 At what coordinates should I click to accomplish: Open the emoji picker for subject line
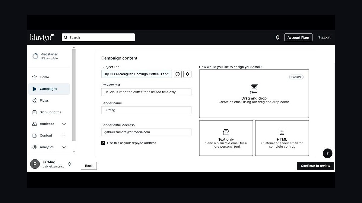click(178, 74)
